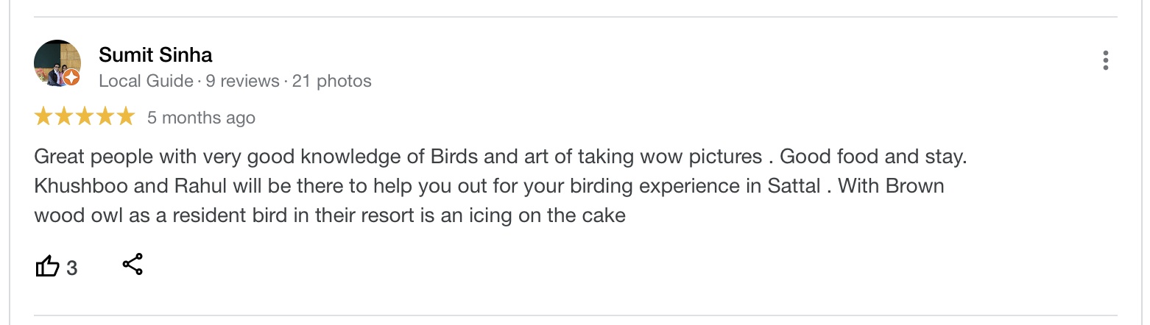Click the fifth star of the rating
The image size is (1150, 325).
coord(126,116)
